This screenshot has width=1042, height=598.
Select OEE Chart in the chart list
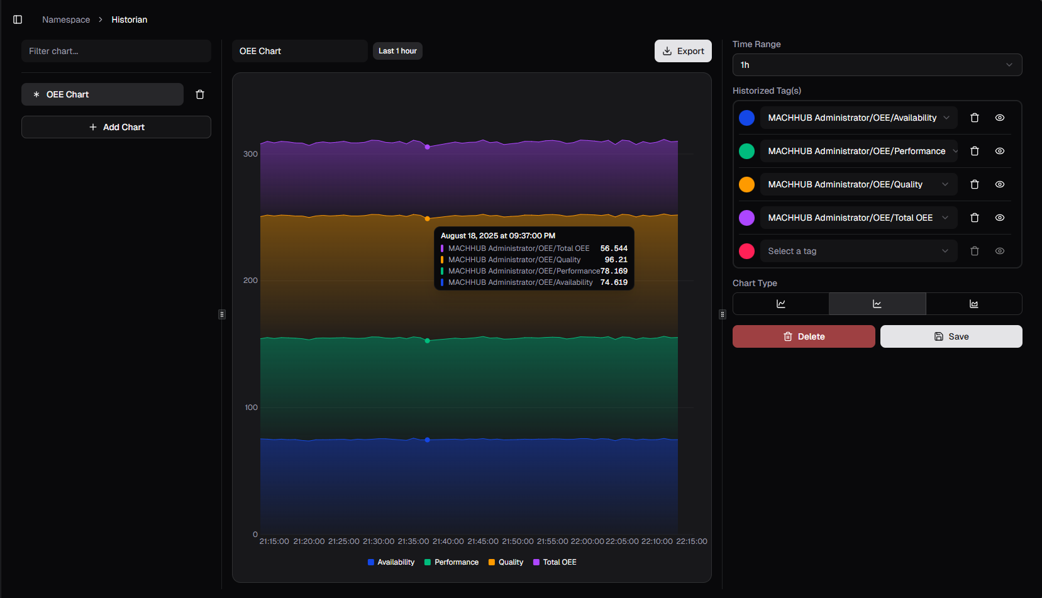tap(103, 94)
